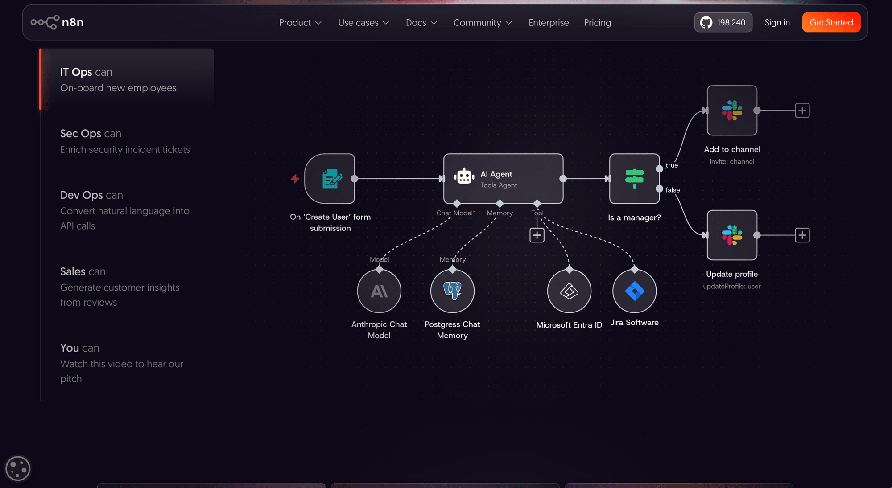
Task: Click the 'updateProfile: user' text
Action: click(732, 286)
